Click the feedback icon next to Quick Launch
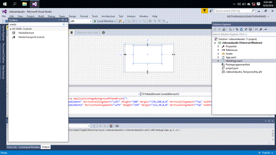276x155 pixels. [211, 11]
